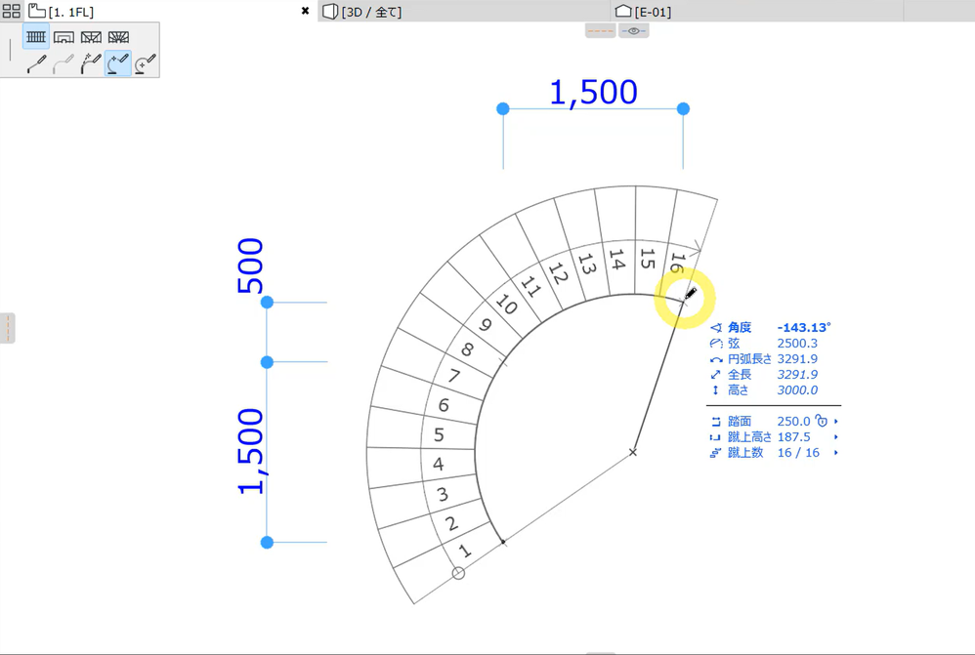Edit the 踏面 value 250.0
Screen dimensions: 975x655
click(793, 422)
